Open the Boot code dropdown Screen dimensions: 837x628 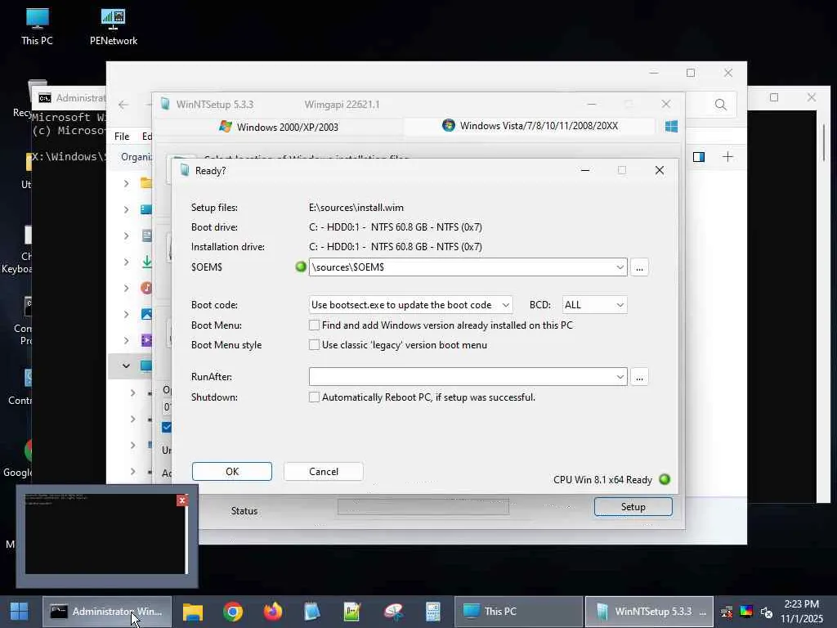(x=505, y=305)
